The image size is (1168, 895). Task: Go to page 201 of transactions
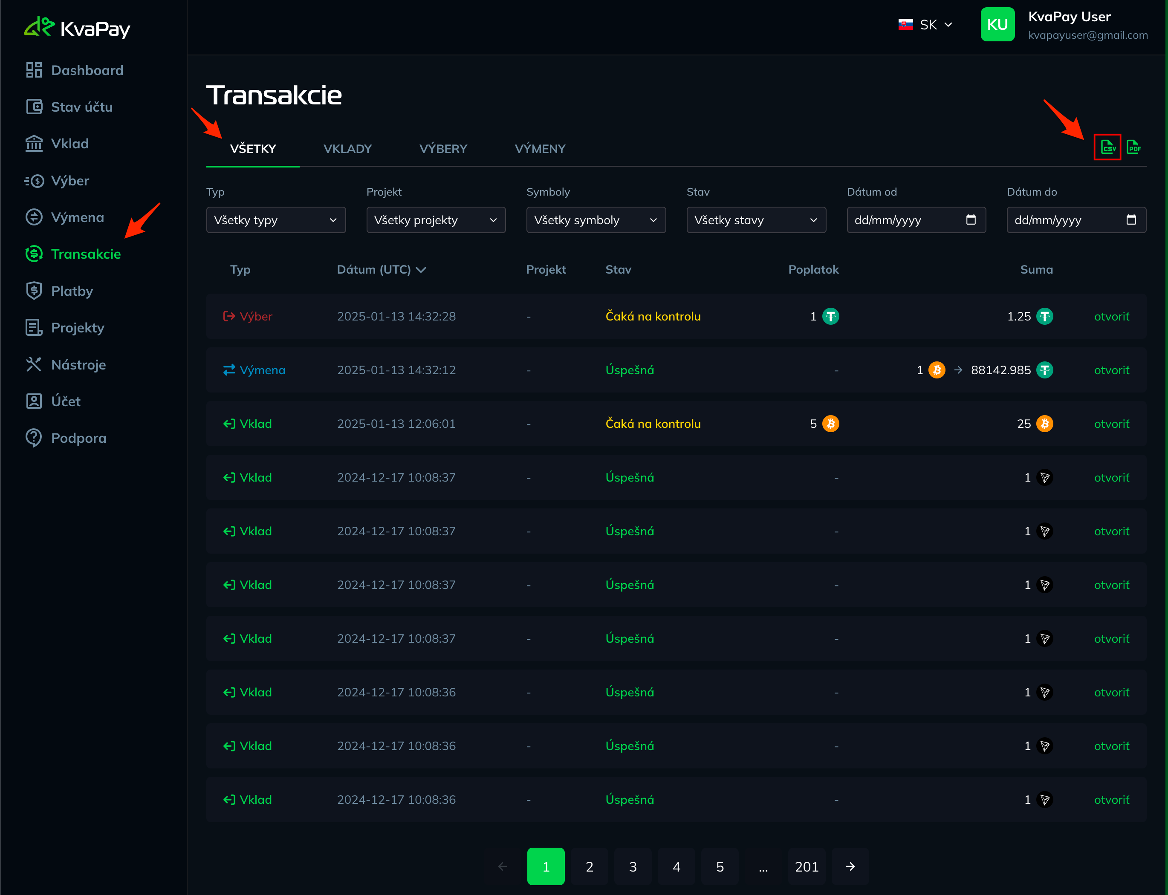point(806,867)
